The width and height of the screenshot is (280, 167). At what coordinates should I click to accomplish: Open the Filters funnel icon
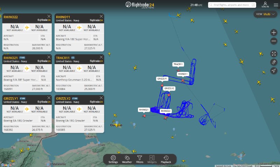tap(140, 159)
